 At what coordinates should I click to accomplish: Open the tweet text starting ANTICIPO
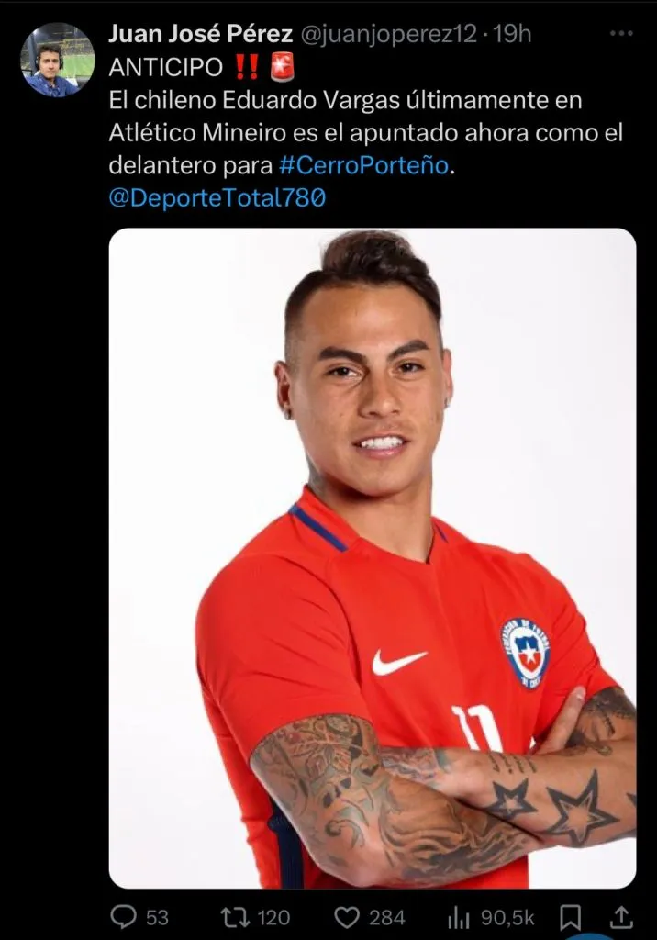coord(366,132)
